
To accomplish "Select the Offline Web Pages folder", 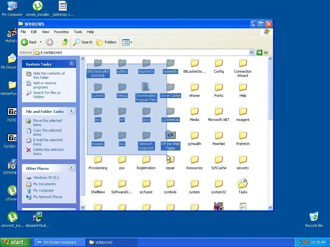I will point(170,140).
